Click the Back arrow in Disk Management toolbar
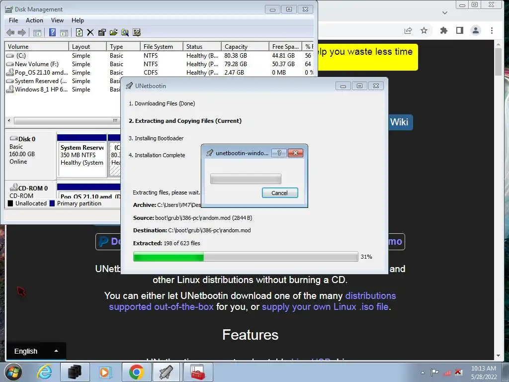 tap(10, 32)
